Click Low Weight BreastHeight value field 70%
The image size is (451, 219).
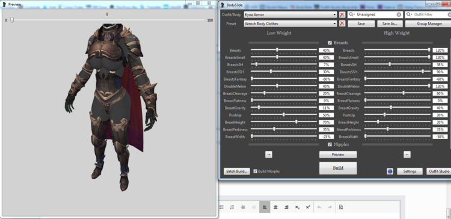point(326,122)
